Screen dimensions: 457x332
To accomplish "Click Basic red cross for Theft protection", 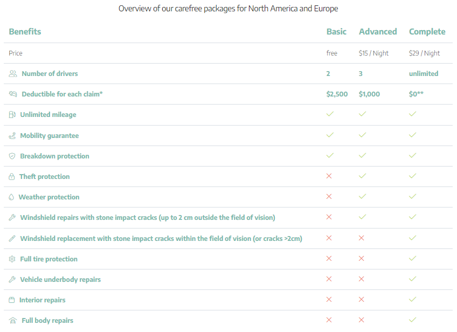I will [329, 176].
